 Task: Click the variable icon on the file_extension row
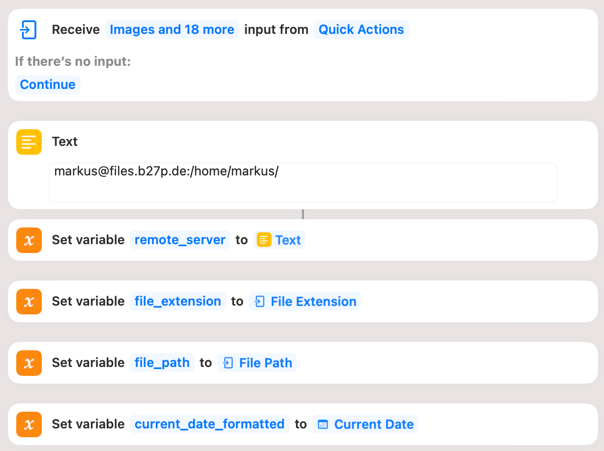tap(29, 301)
